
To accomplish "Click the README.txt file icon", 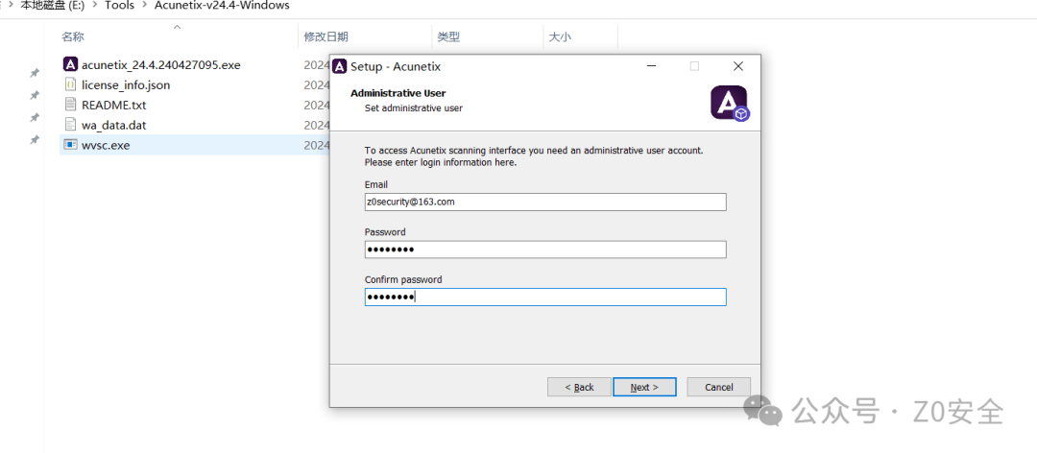I will pyautogui.click(x=71, y=105).
